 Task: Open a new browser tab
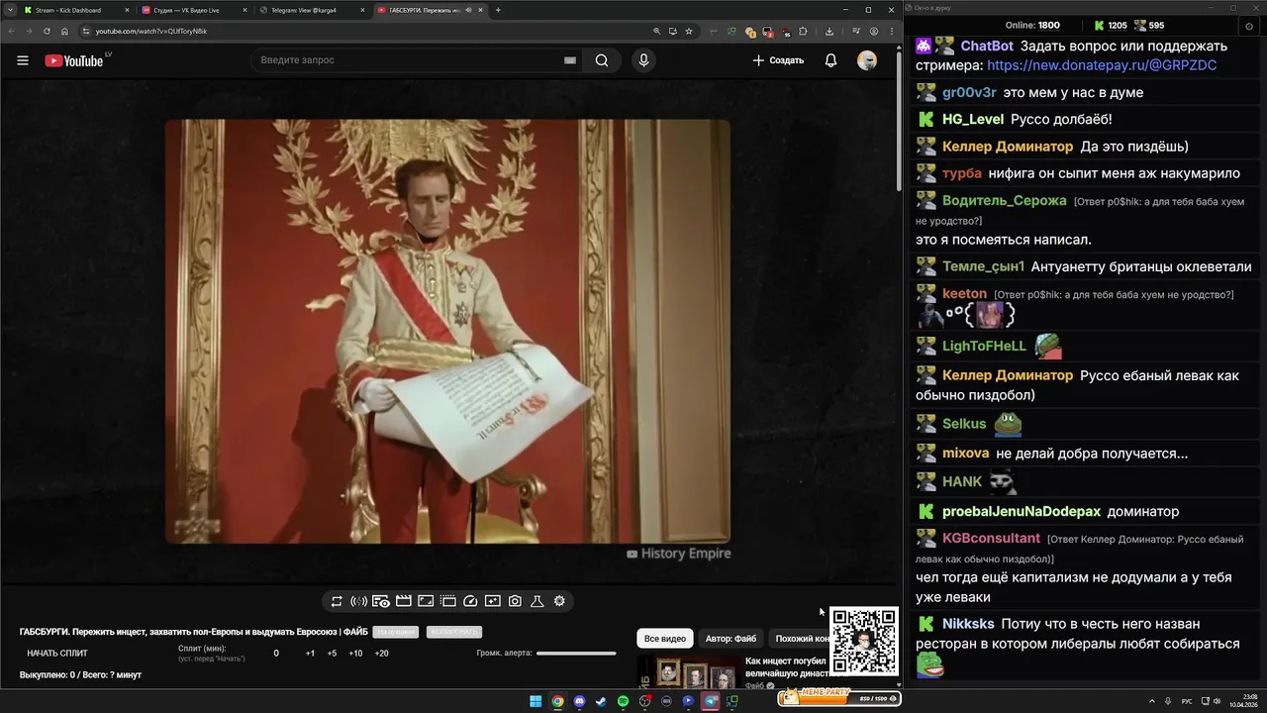(498, 10)
